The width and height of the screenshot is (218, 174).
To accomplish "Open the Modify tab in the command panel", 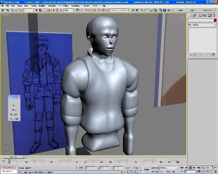I will [194, 15].
